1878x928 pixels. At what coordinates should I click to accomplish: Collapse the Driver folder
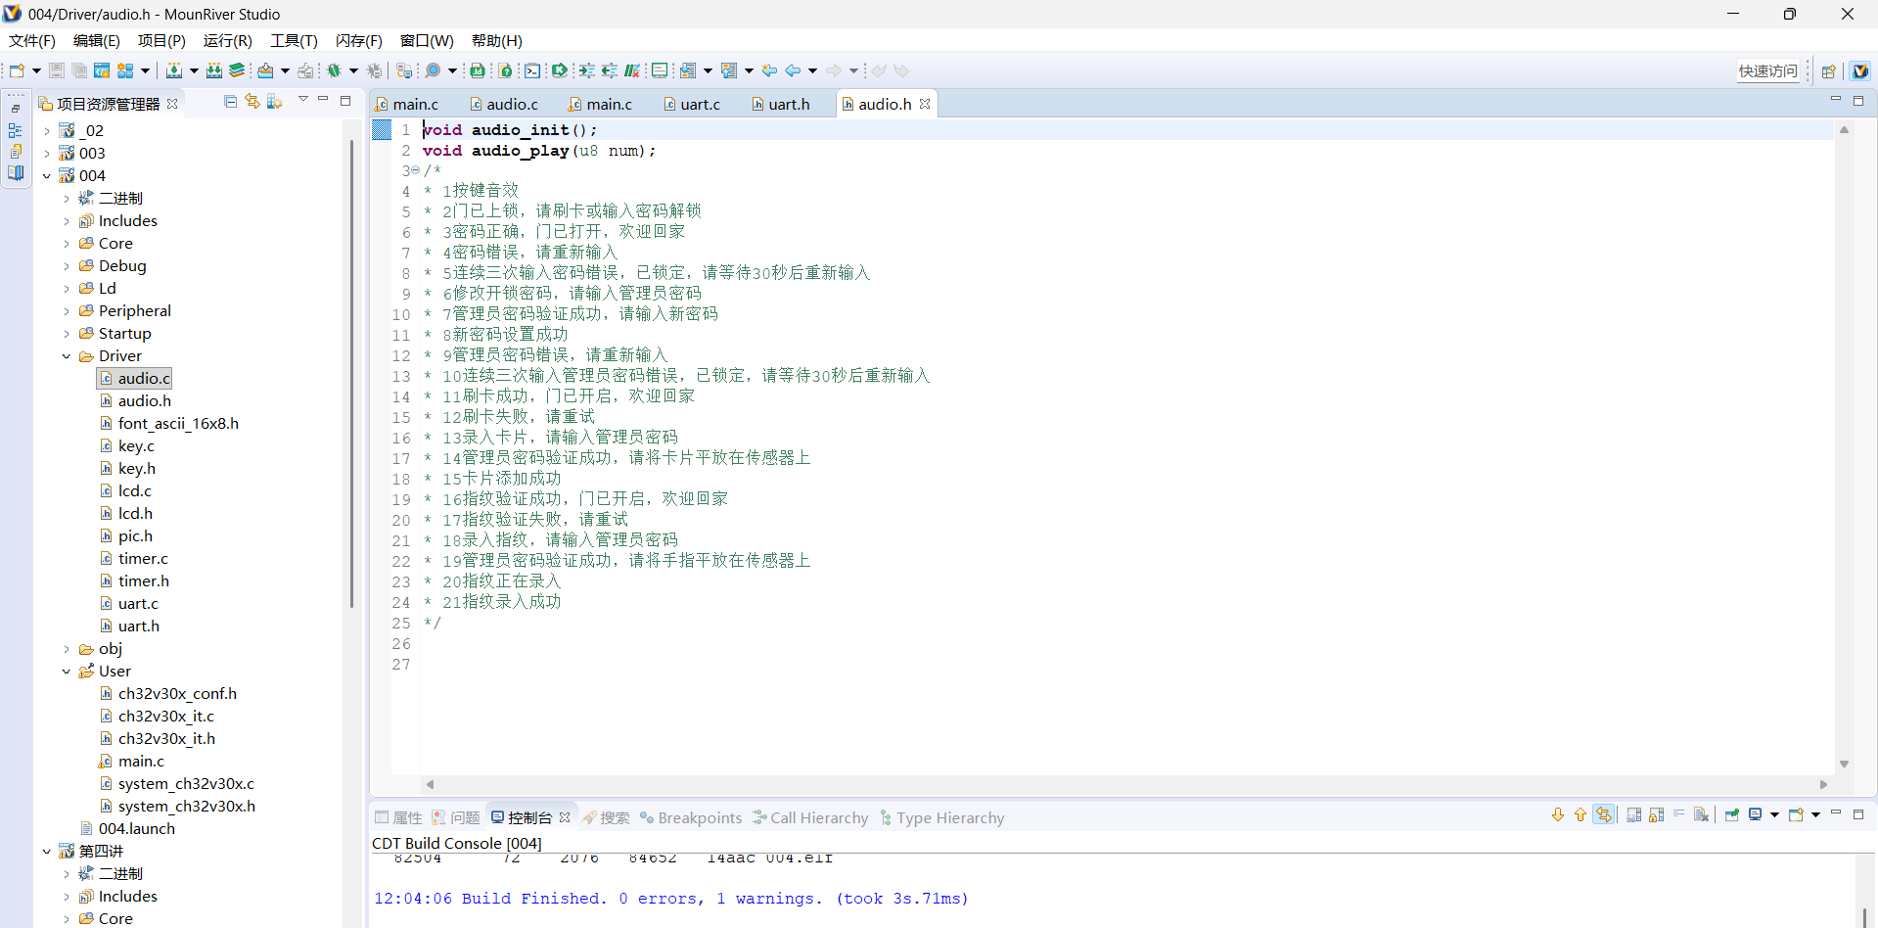(x=67, y=356)
